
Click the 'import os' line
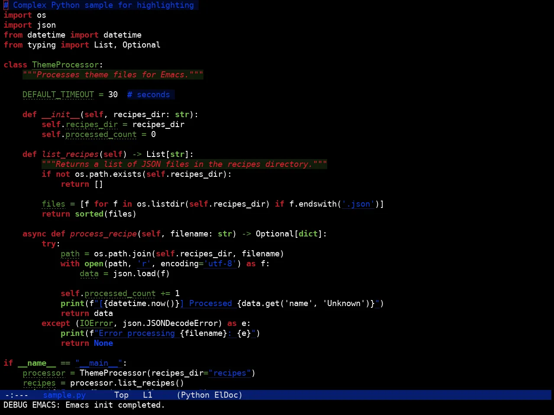point(25,15)
